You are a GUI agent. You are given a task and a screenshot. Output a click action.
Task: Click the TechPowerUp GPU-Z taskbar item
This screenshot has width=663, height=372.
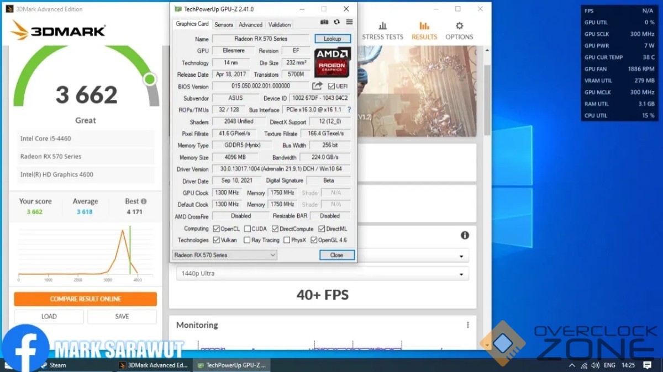[231, 365]
